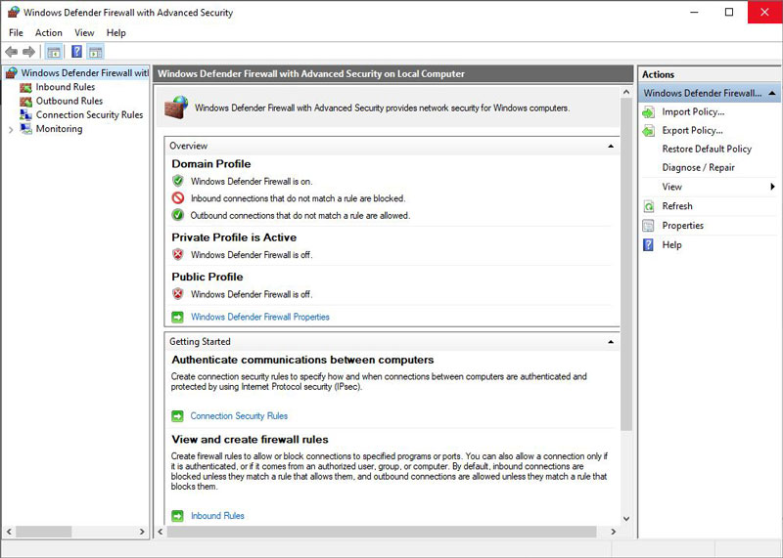Click the Back arrow toolbar icon
Image resolution: width=783 pixels, height=558 pixels.
(12, 52)
